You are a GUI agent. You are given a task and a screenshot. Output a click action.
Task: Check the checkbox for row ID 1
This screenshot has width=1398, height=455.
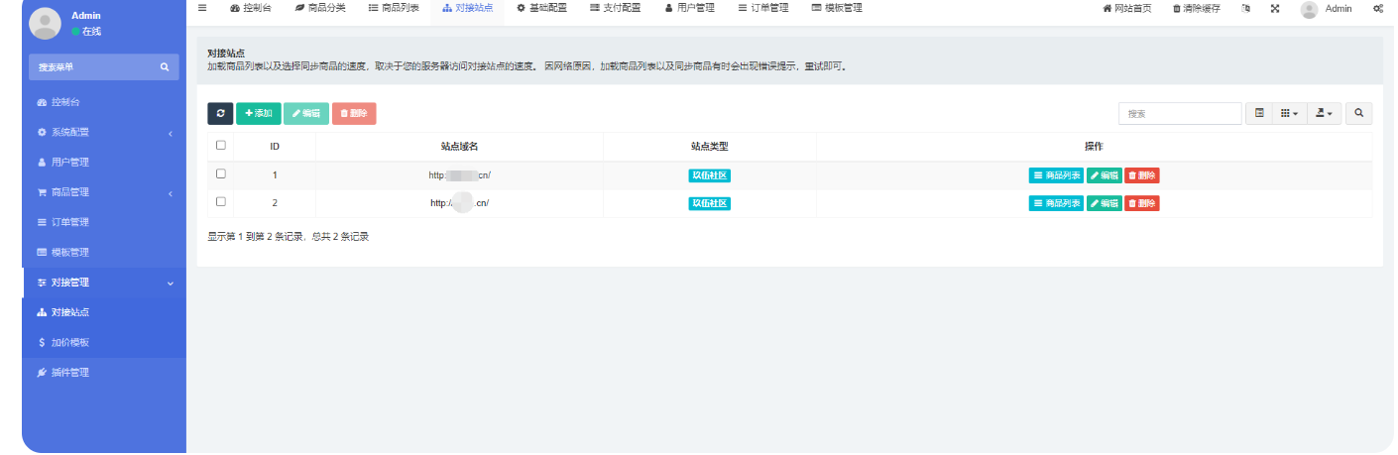point(221,173)
